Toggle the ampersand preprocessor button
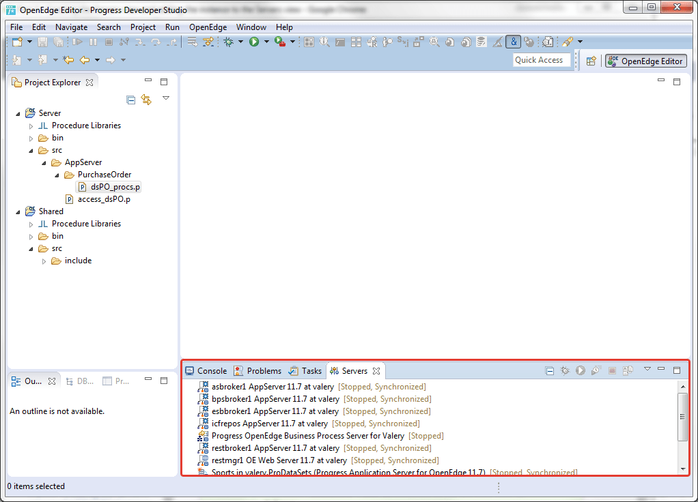This screenshot has height=502, width=698. coord(514,42)
